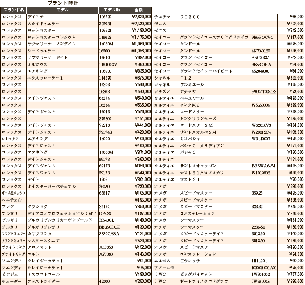Click the ¥2,630,000 price cell
The width and height of the screenshot is (305, 285).
coord(142,17)
